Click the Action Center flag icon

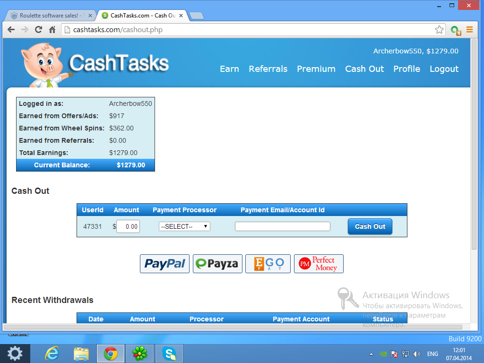(394, 354)
